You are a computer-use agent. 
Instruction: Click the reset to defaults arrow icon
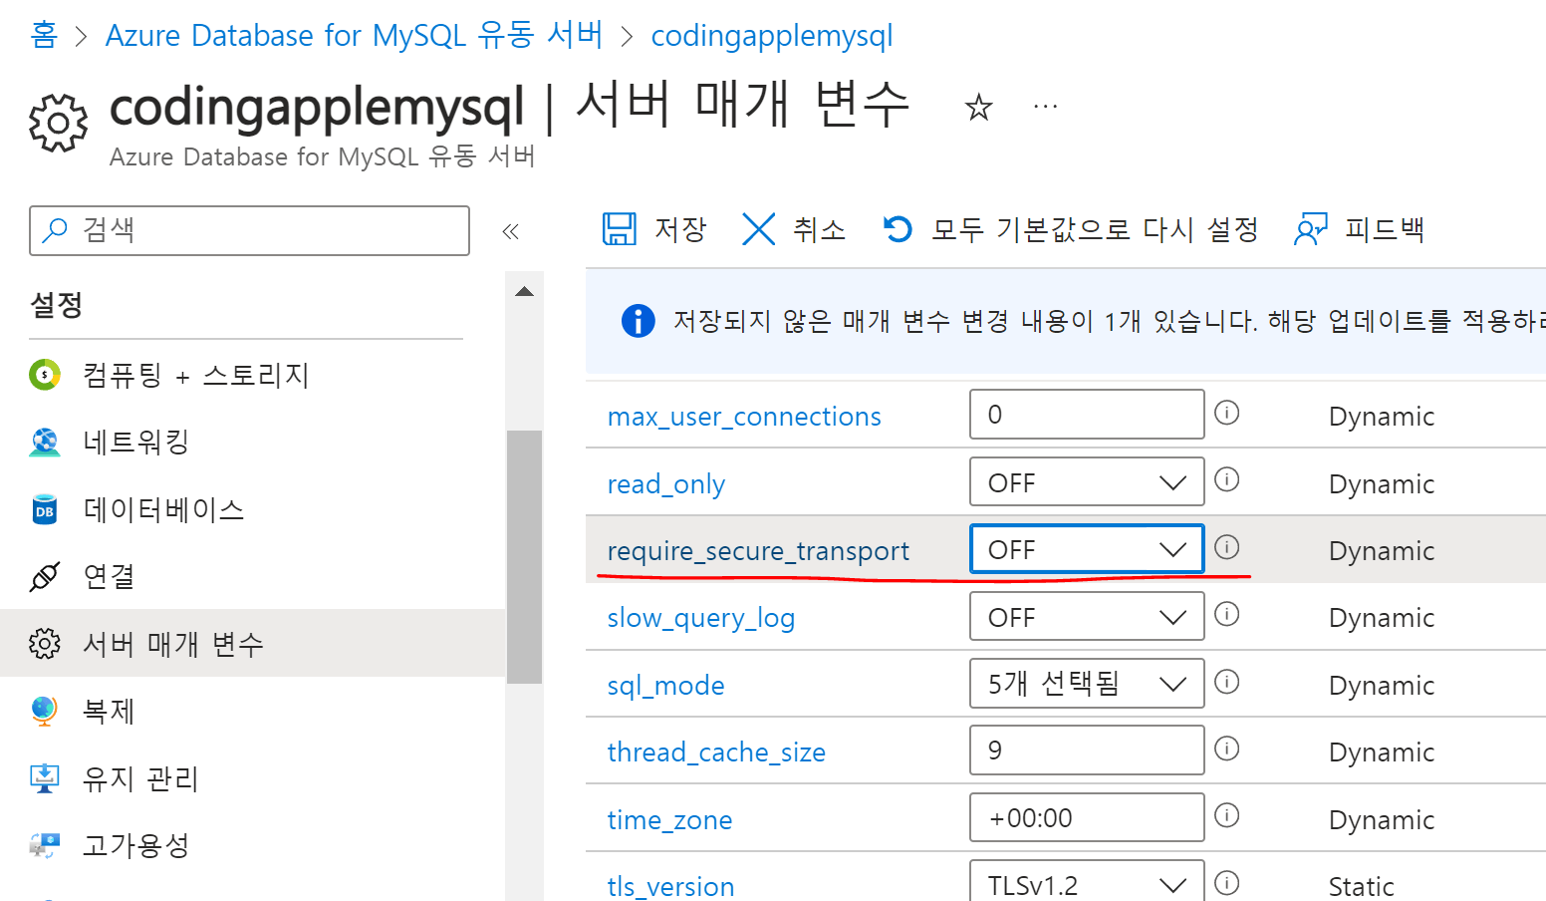coord(898,229)
